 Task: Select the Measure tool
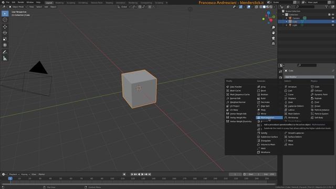(x=5, y=58)
